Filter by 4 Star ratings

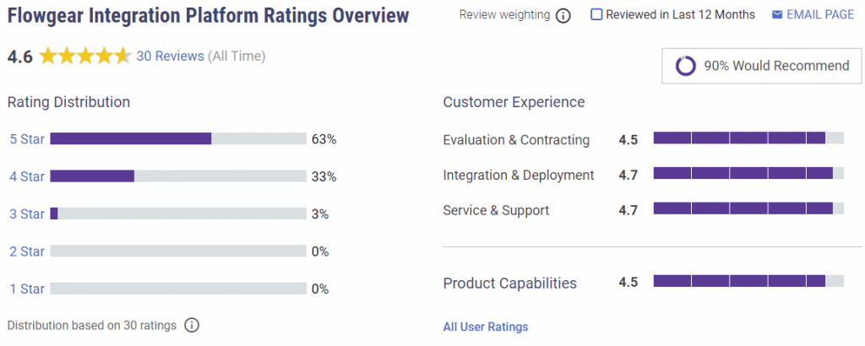27,176
